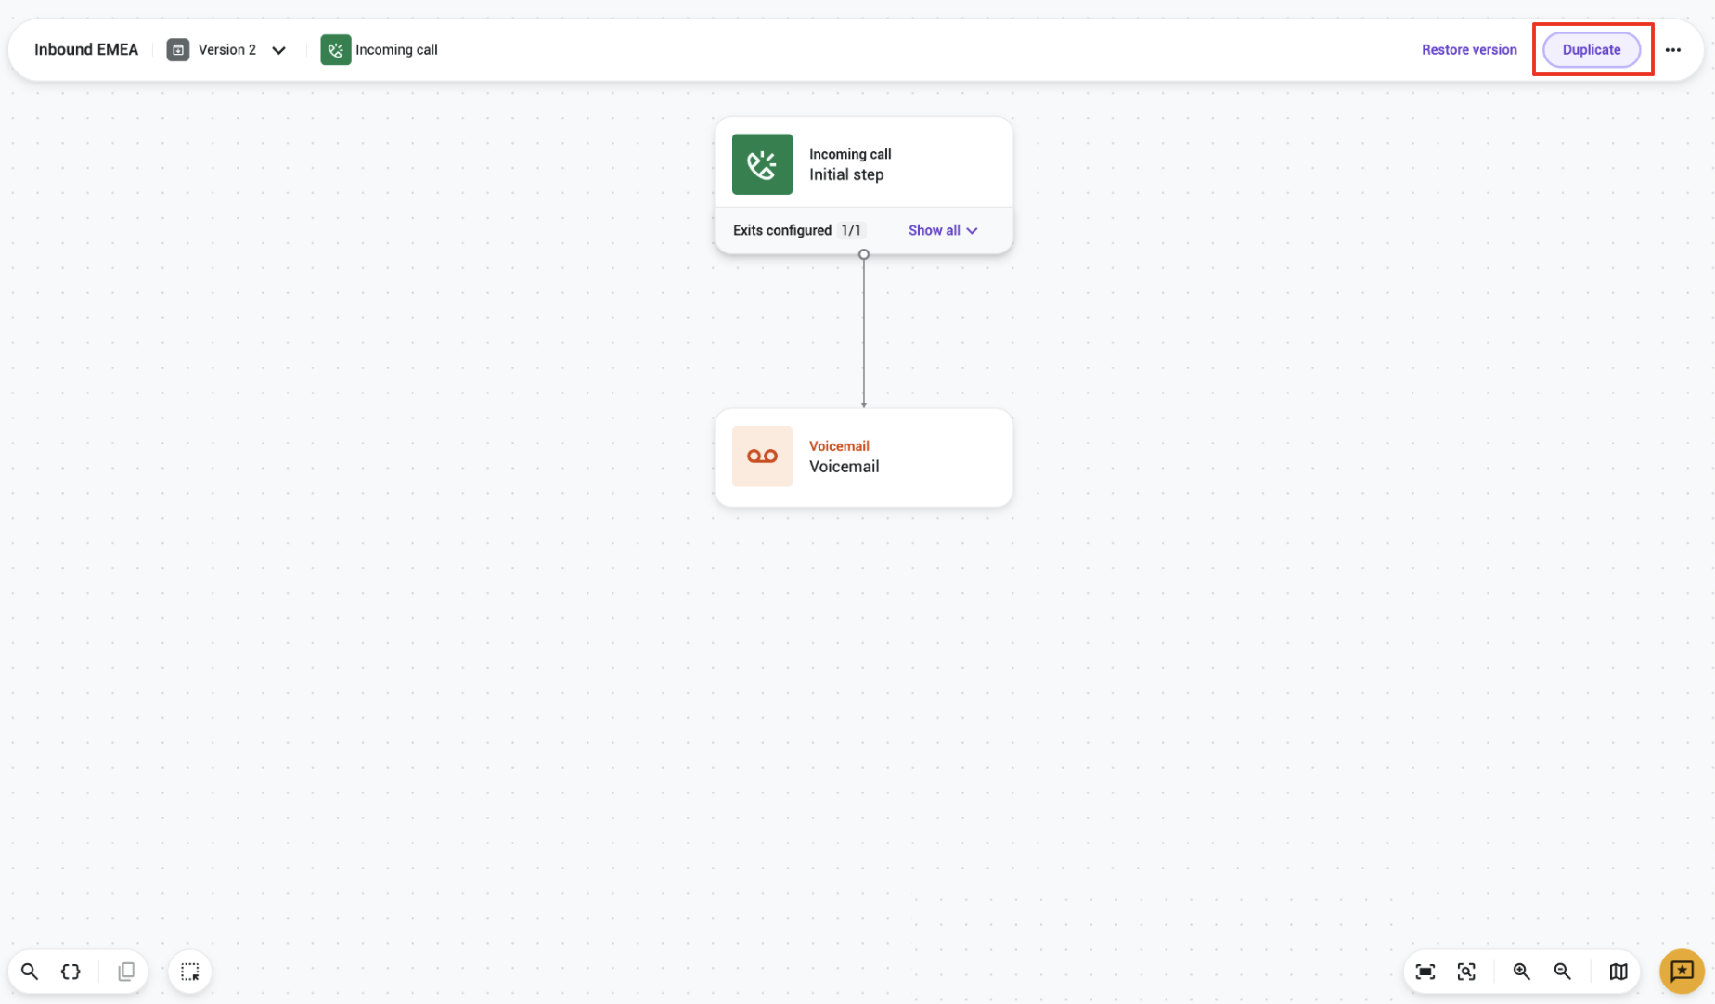
Task: Open the curly braces variables panel
Action: click(71, 972)
